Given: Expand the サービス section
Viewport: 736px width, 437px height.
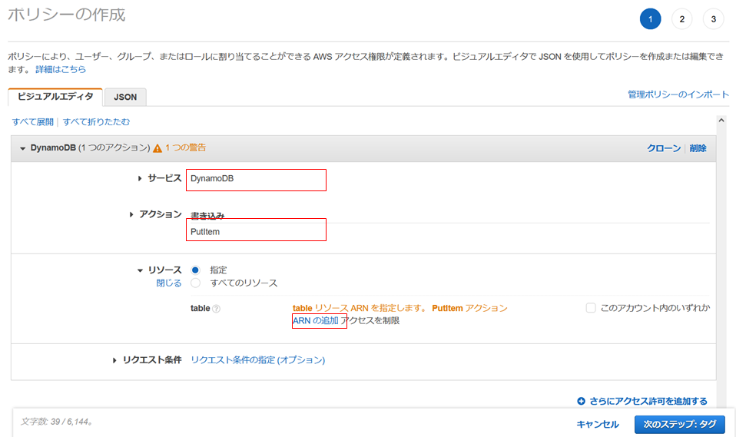Looking at the screenshot, I should 139,178.
